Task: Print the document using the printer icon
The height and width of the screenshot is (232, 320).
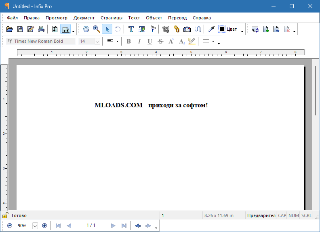Action: (x=41, y=29)
